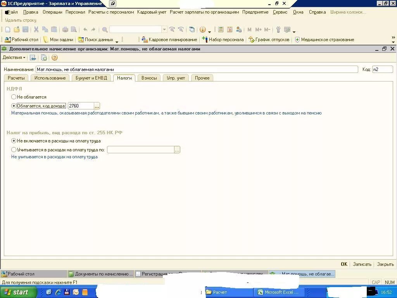The image size is (397, 298).
Task: Open income code selection ellipsis button
Action: click(97, 106)
